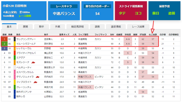Viewport: 182px width, 102px height.
Task: Click the 基準オッズ column header
Action: coord(64,34)
